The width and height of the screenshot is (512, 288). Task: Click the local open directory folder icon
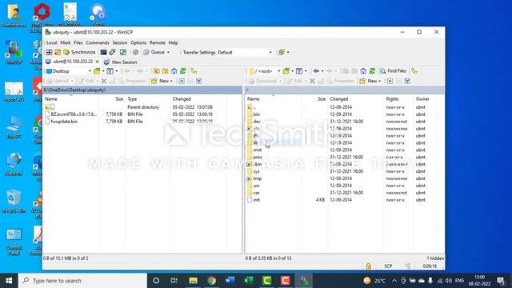pos(97,71)
